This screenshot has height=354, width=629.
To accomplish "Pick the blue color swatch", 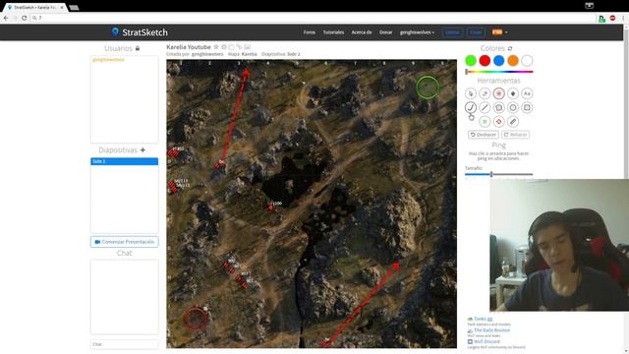I will [x=498, y=61].
